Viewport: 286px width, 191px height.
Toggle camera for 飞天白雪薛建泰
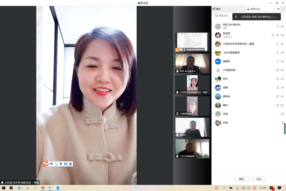(x=282, y=53)
